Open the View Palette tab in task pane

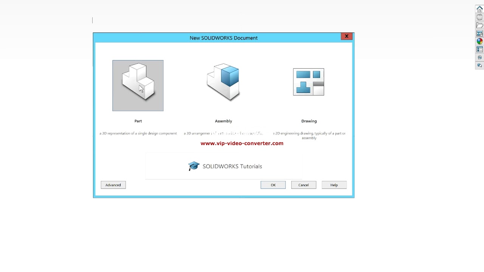click(479, 33)
